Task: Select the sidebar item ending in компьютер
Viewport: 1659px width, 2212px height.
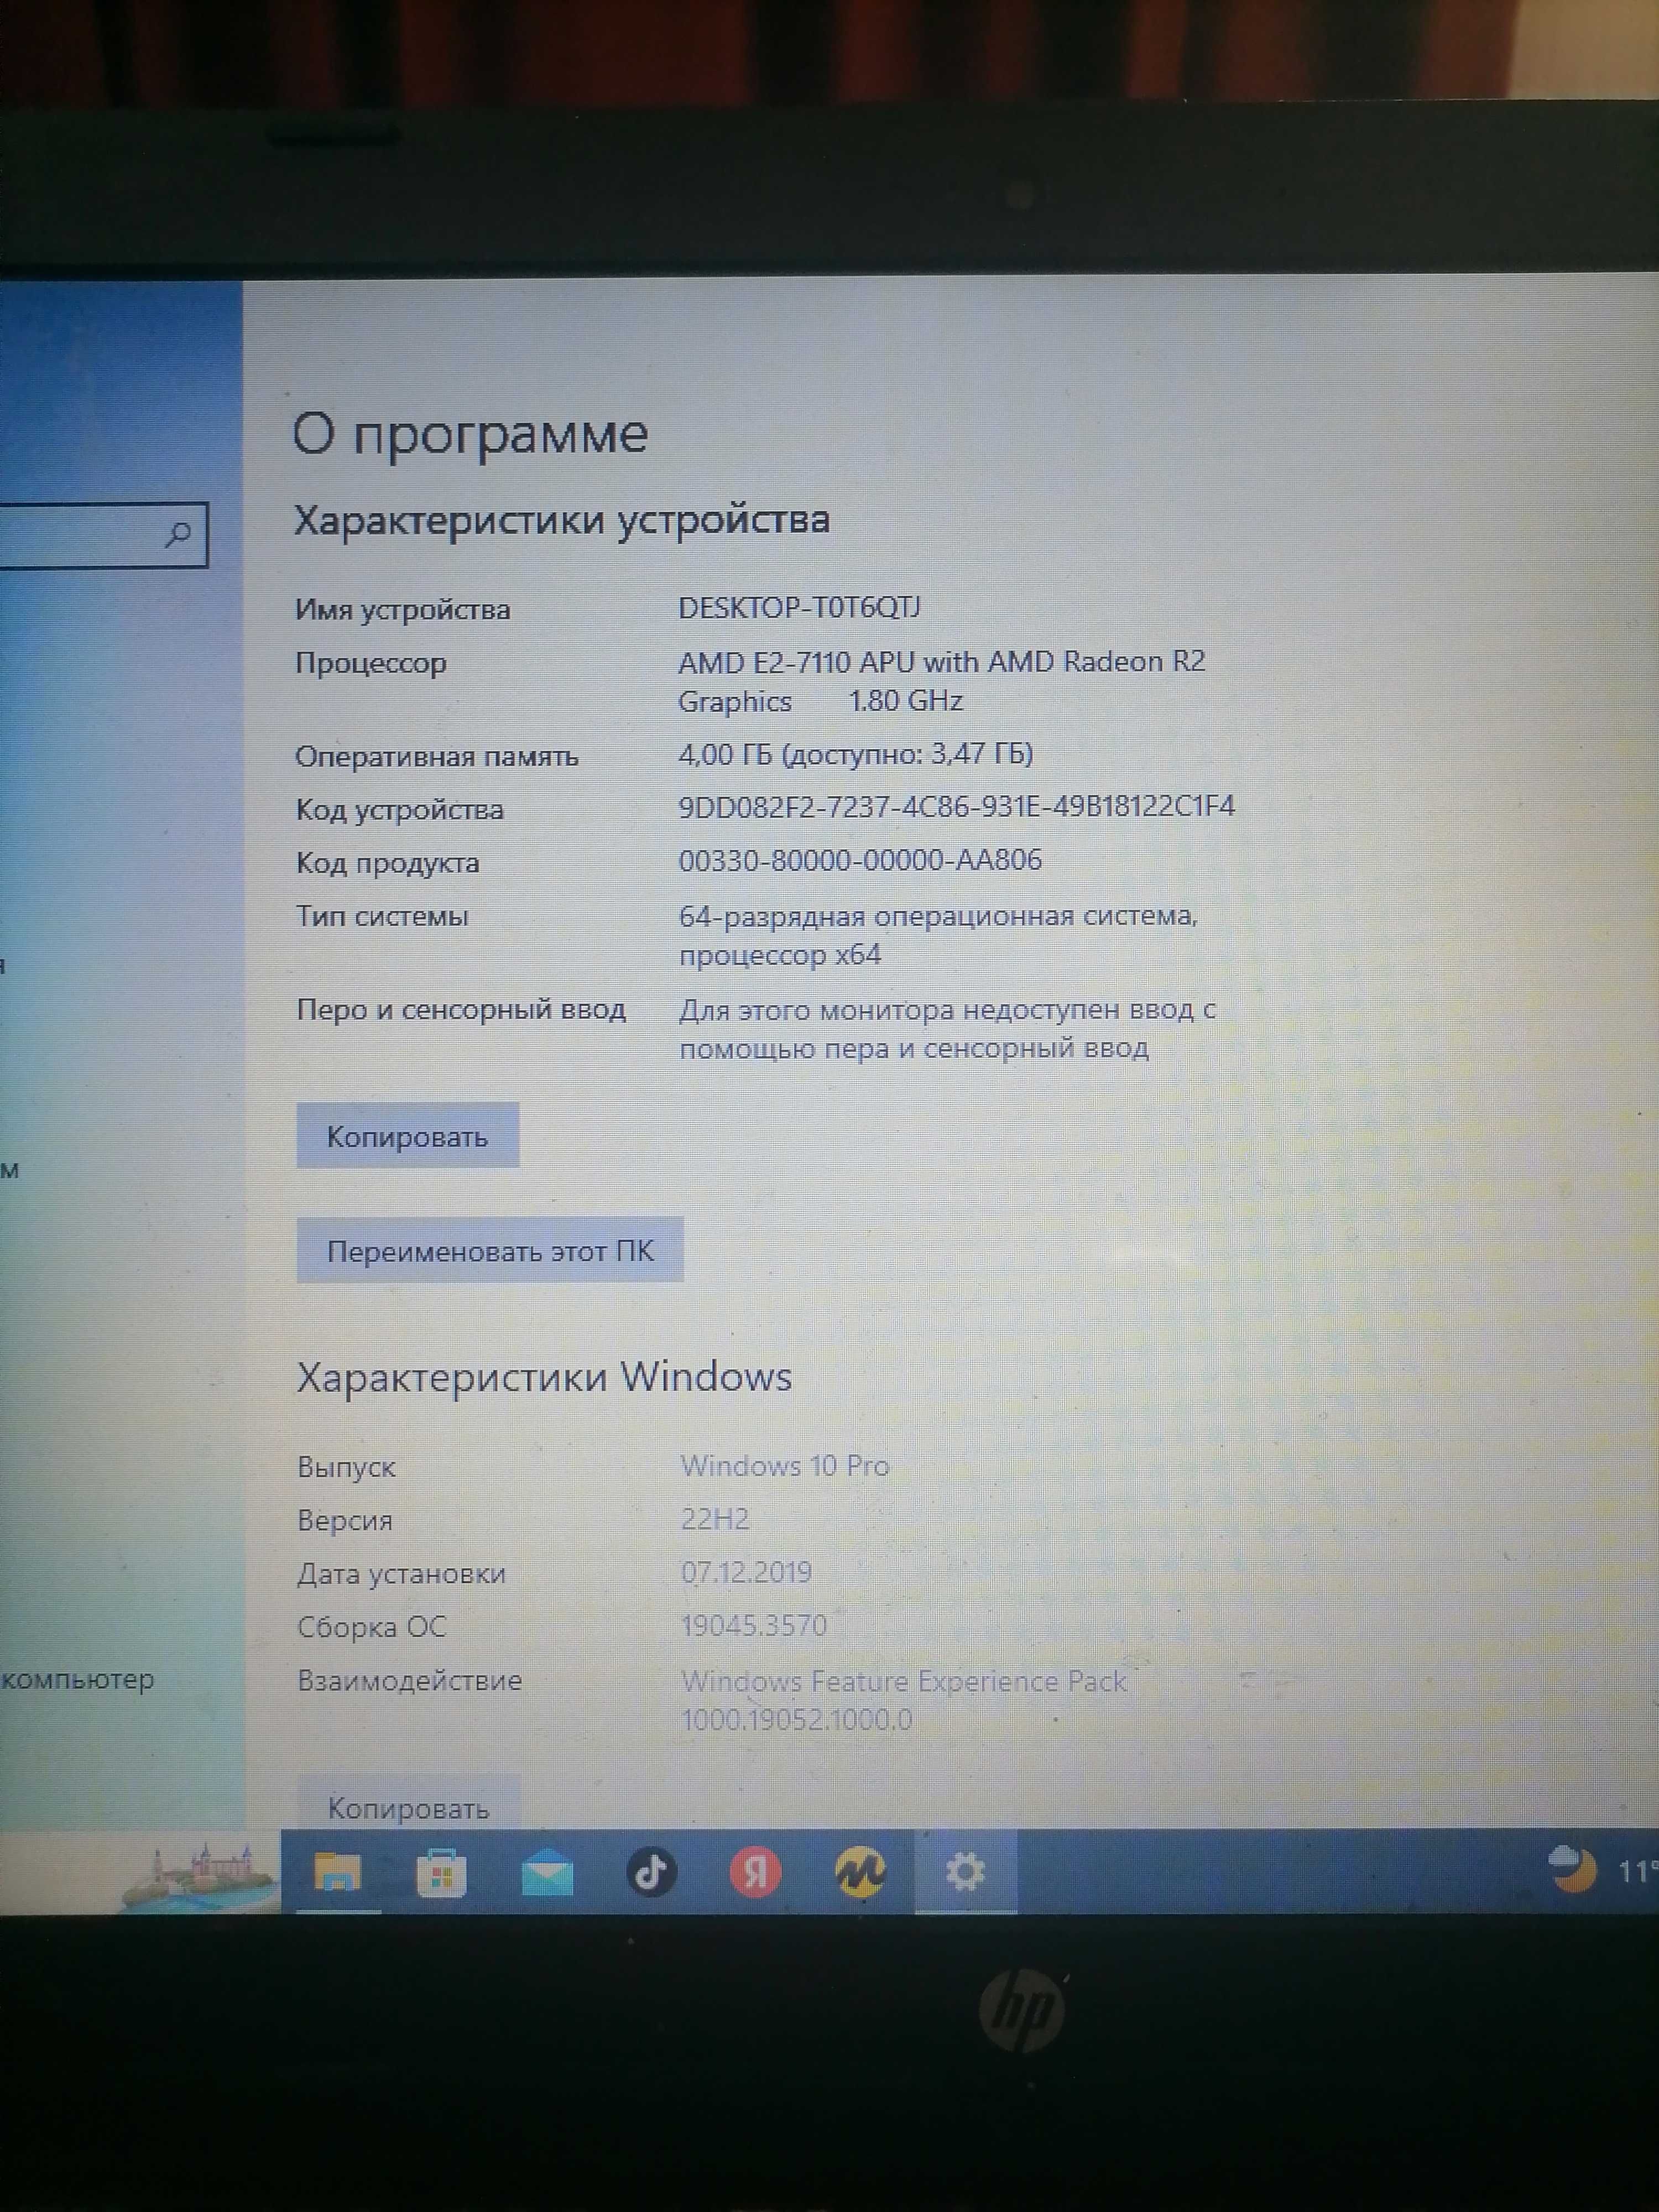Action: tap(78, 1680)
